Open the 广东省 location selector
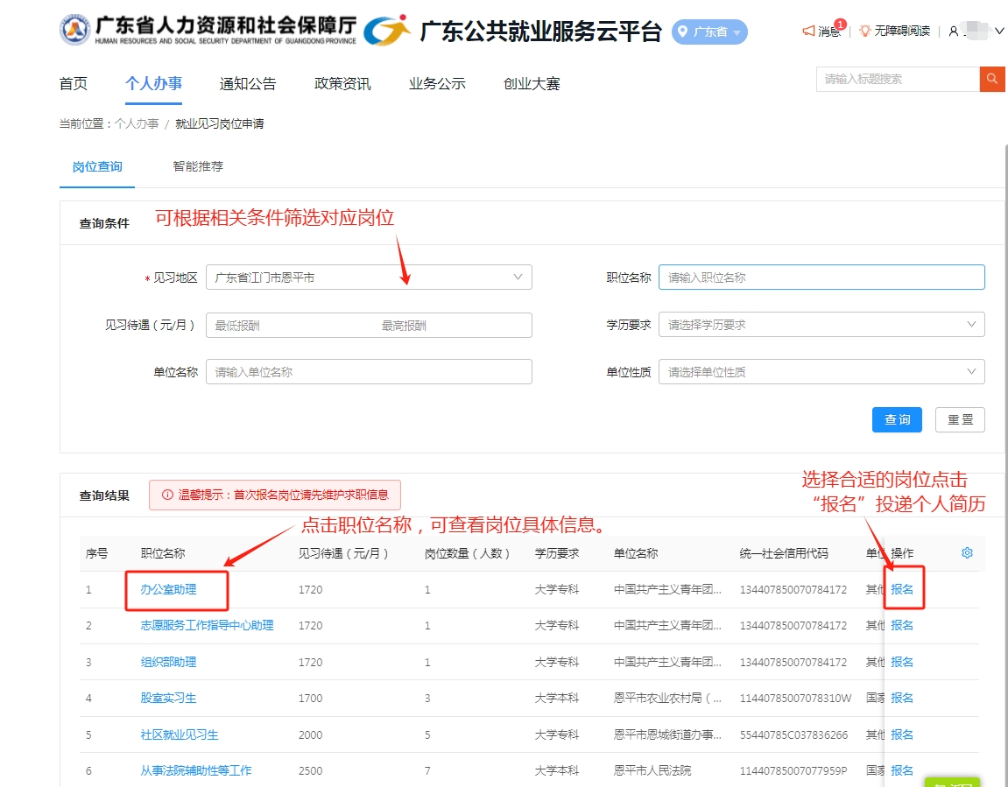 (x=709, y=32)
